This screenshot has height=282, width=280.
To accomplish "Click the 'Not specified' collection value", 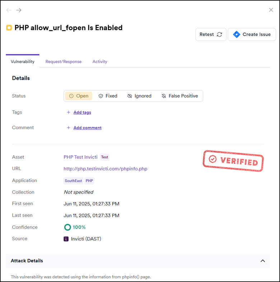I will (x=79, y=192).
